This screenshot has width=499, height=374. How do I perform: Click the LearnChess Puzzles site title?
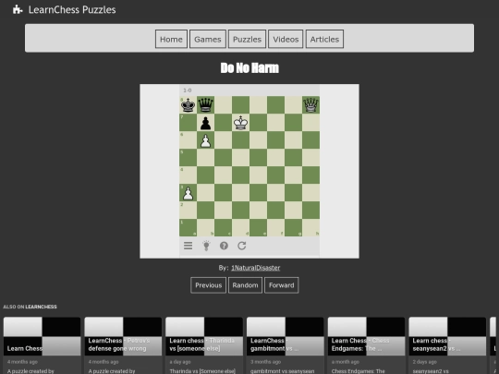click(x=72, y=10)
